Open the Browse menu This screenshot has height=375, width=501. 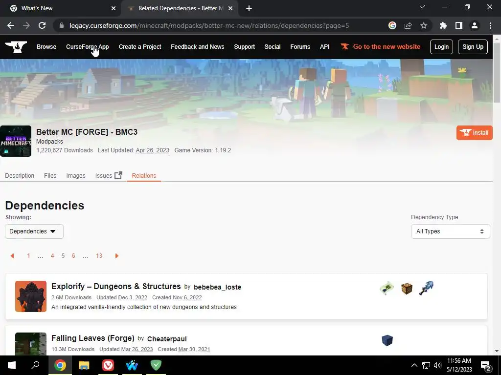point(46,47)
